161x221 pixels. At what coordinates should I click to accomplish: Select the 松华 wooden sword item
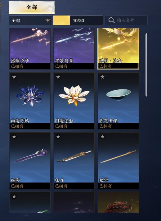pyautogui.click(x=118, y=160)
